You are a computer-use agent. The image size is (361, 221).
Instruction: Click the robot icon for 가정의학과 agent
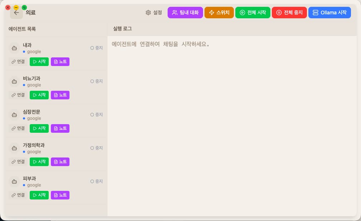(x=14, y=148)
